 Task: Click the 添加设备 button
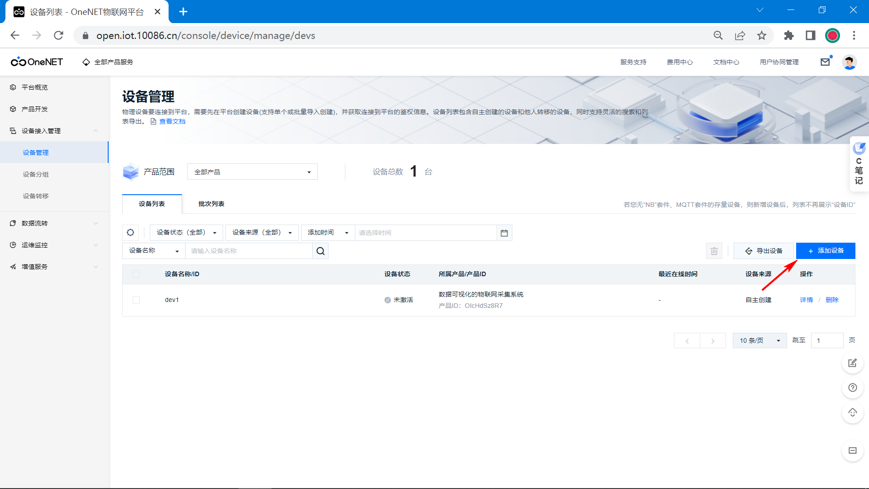click(x=826, y=251)
